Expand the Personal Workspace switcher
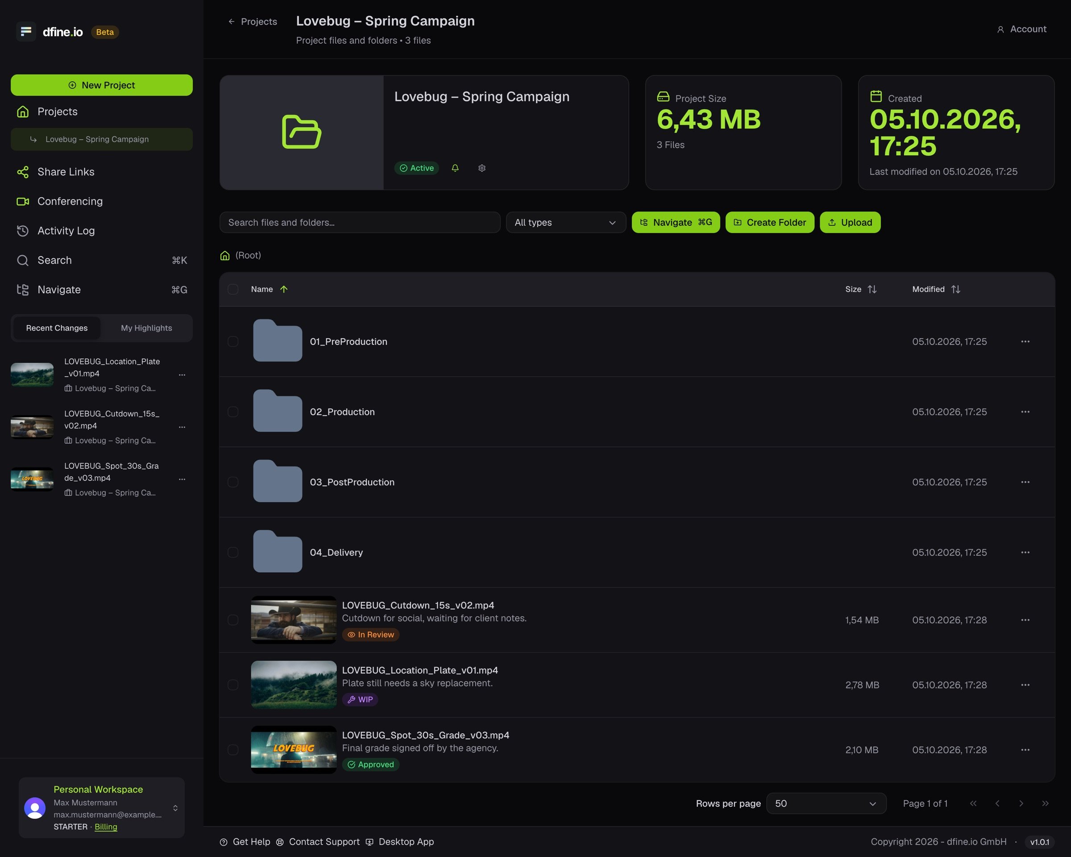The height and width of the screenshot is (857, 1071). (102, 807)
